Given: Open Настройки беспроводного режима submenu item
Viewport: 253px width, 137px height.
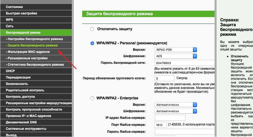Looking at the screenshot, I should (x=35, y=39).
